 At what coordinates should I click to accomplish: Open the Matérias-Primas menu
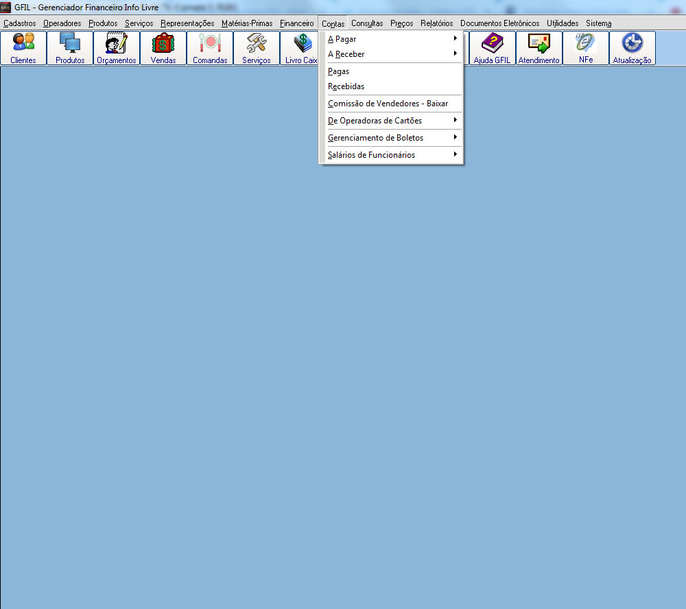click(x=247, y=23)
